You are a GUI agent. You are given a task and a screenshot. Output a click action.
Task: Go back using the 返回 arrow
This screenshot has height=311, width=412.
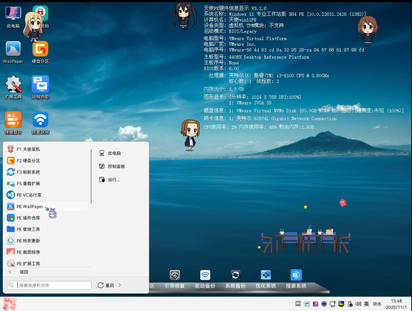coord(10,272)
